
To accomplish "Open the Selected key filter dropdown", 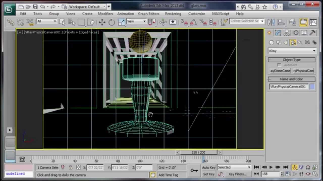I will coord(234,167).
